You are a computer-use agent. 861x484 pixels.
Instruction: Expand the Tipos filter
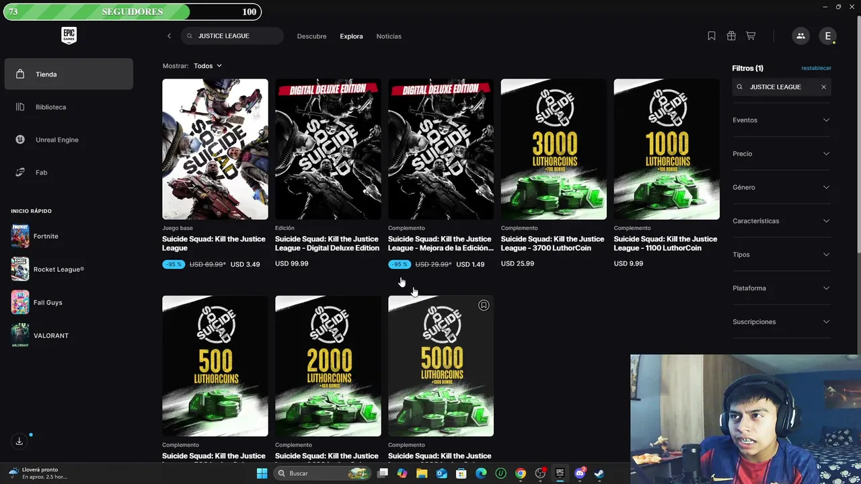click(782, 255)
